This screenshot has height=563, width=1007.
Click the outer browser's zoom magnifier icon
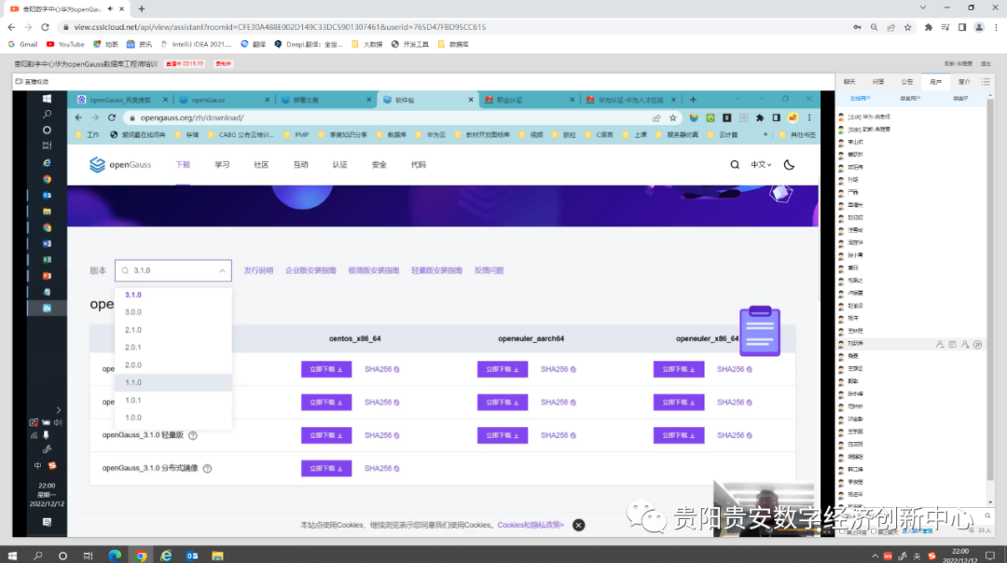point(874,27)
